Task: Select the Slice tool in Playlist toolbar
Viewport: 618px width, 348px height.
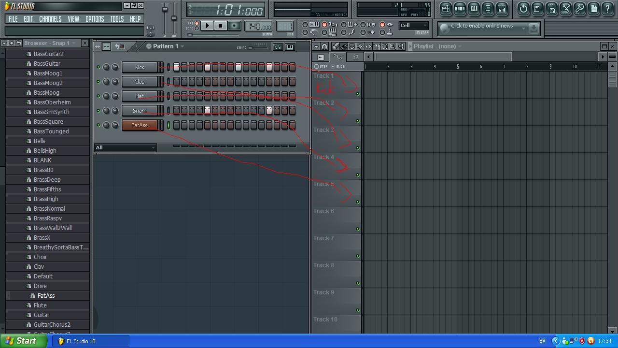Action: 377,46
